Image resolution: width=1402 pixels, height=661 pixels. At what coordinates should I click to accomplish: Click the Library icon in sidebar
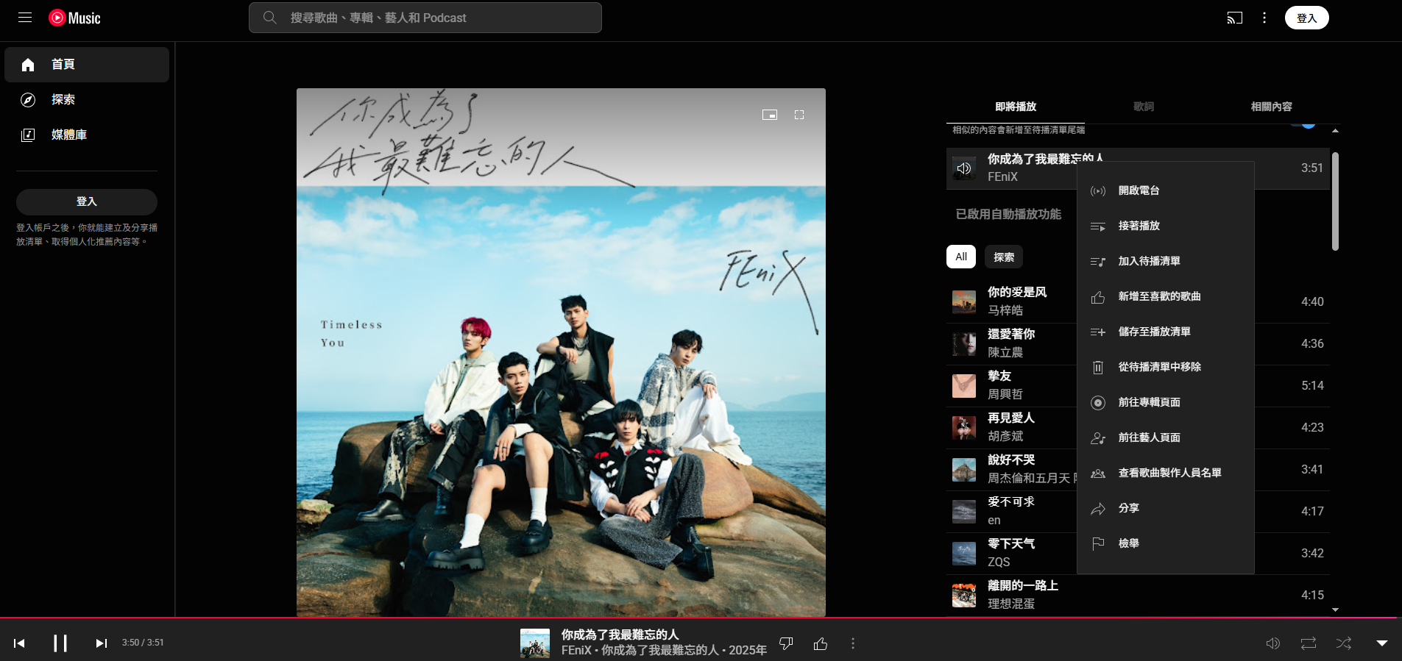click(28, 135)
